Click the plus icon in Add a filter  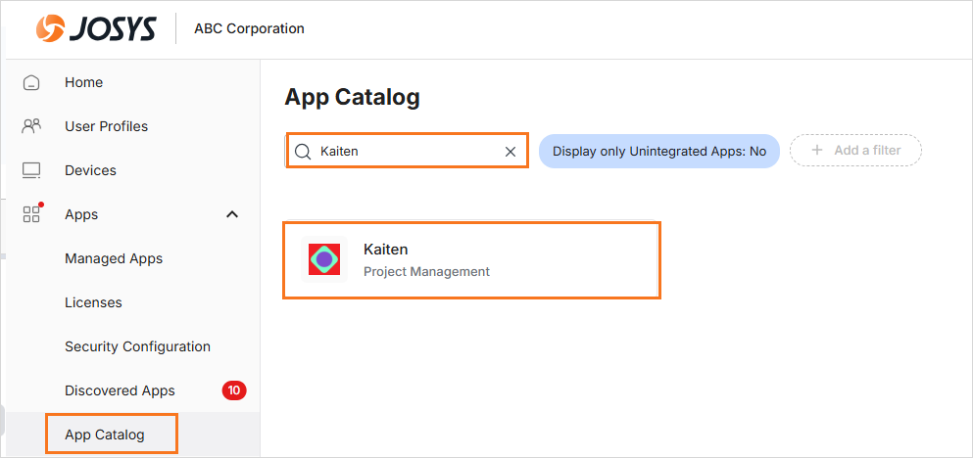point(817,150)
